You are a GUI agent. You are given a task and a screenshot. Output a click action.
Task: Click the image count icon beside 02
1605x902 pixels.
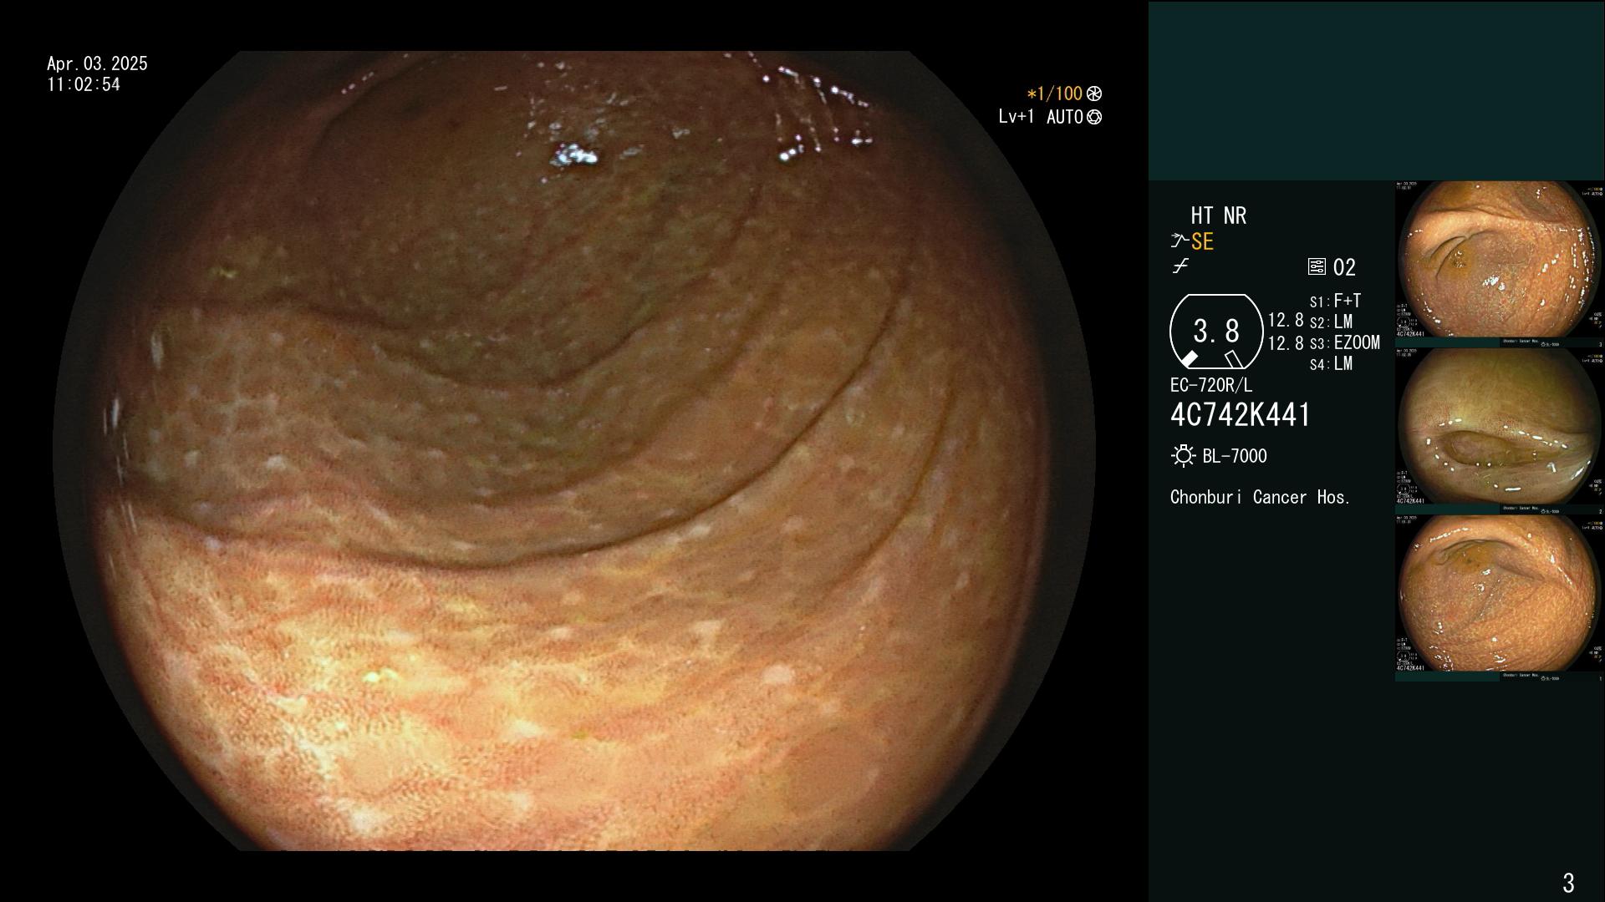point(1317,267)
